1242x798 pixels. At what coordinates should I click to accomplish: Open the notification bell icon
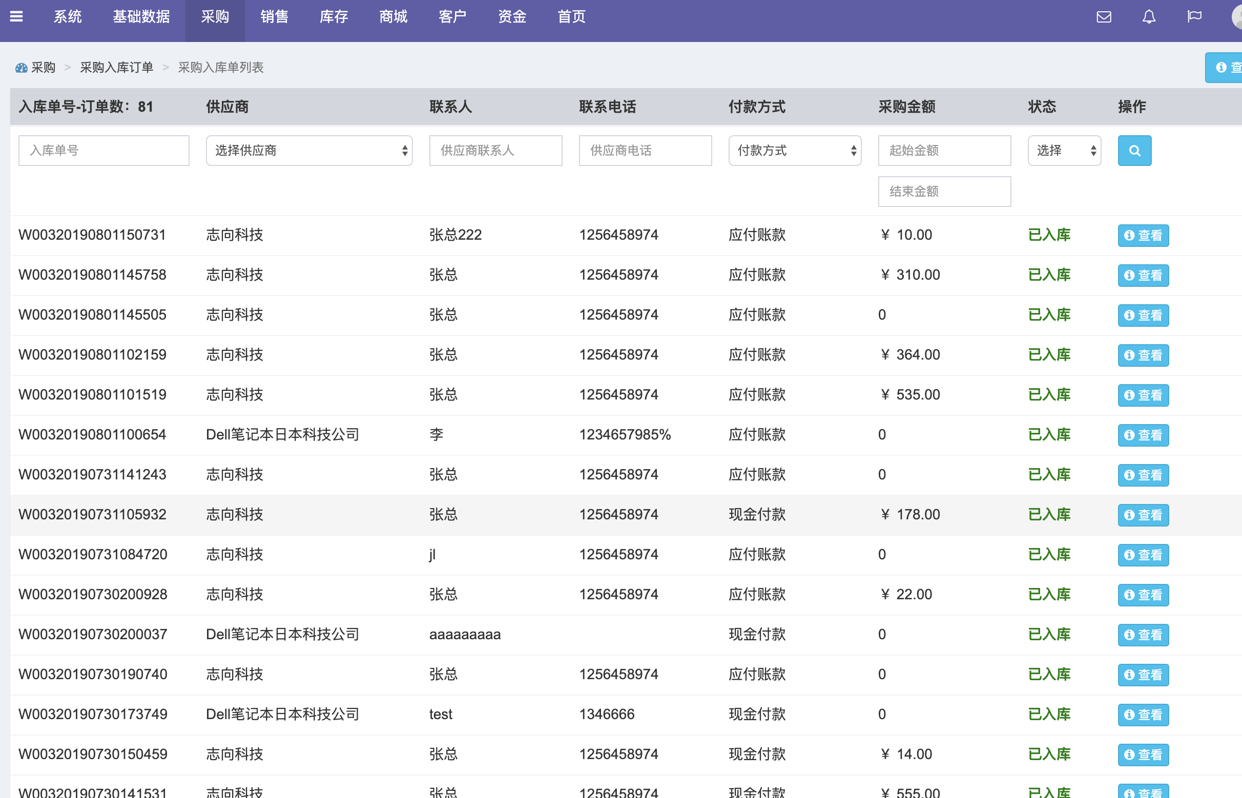click(x=1149, y=16)
